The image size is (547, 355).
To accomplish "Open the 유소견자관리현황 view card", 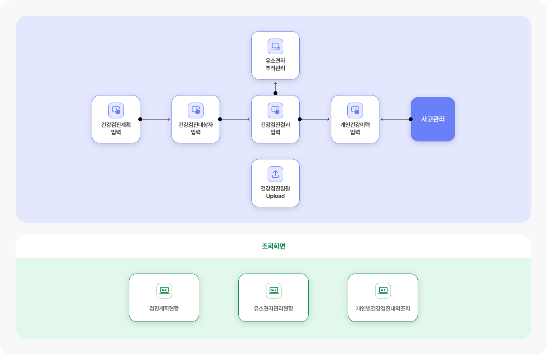I will [x=273, y=298].
